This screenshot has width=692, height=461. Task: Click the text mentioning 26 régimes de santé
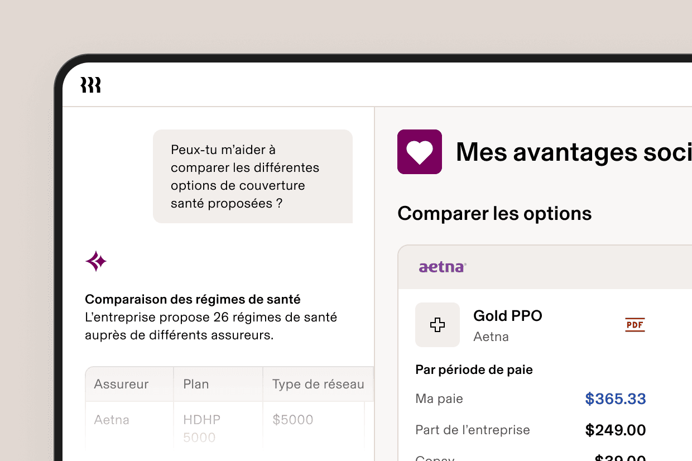pos(211,326)
